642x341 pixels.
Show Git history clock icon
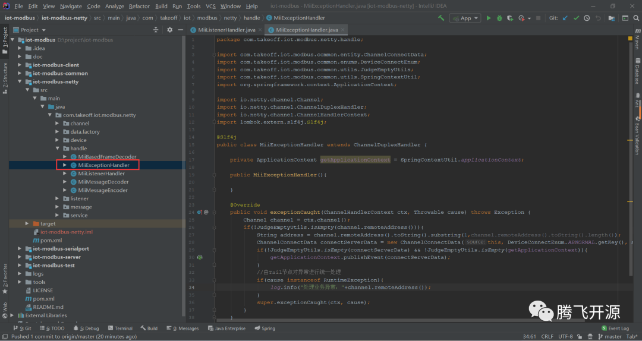click(587, 18)
